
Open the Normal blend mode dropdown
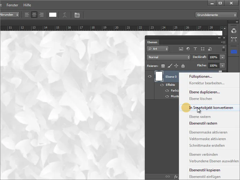(169, 57)
